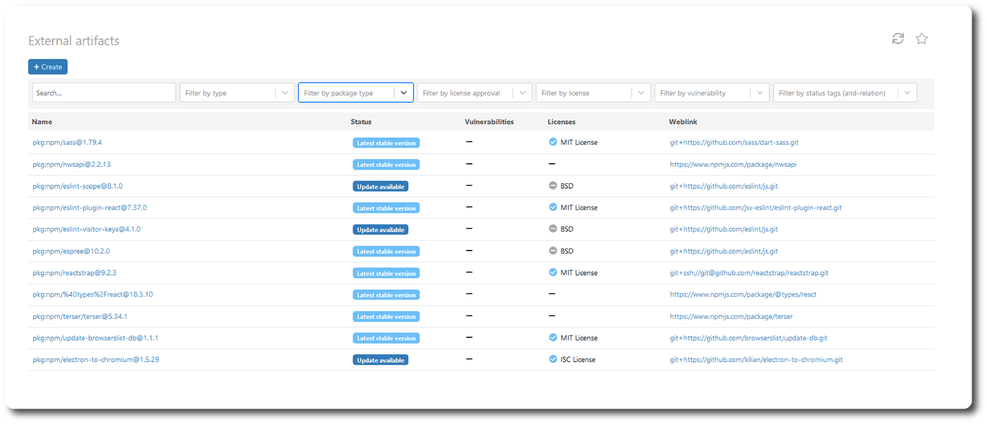
Task: Follow the reactstrap git+ssh weblink
Action: pos(749,273)
